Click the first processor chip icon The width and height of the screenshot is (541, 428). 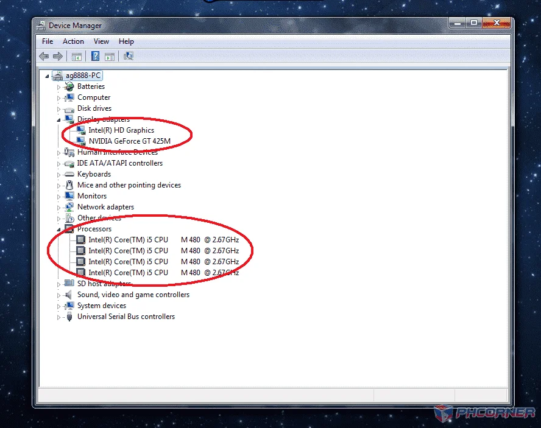(x=81, y=240)
